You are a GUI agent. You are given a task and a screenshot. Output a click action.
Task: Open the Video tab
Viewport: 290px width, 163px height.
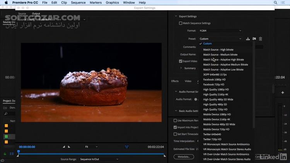point(188,81)
